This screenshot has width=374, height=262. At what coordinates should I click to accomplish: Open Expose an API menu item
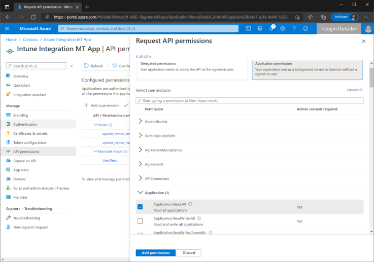[x=24, y=161]
